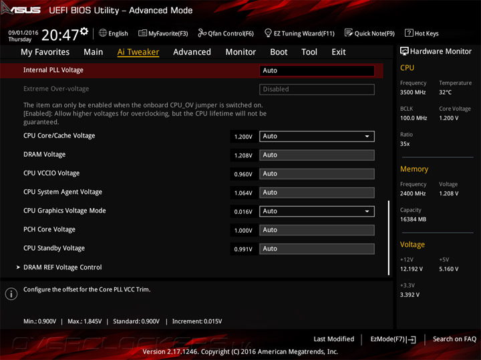
Task: Open CPU Graphics Voltage Mode dropdown
Action: 317,211
